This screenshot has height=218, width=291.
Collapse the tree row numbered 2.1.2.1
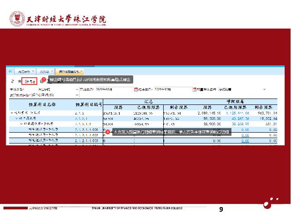17,118
